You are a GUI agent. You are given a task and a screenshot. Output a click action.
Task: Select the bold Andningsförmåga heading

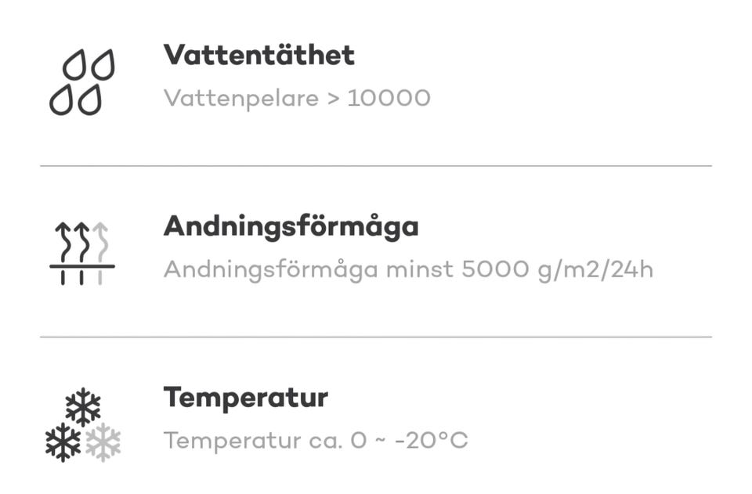tap(291, 226)
